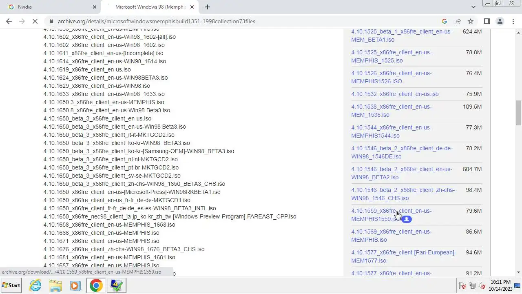
Task: Click the vertical scrollbar thumb
Action: [x=518, y=113]
